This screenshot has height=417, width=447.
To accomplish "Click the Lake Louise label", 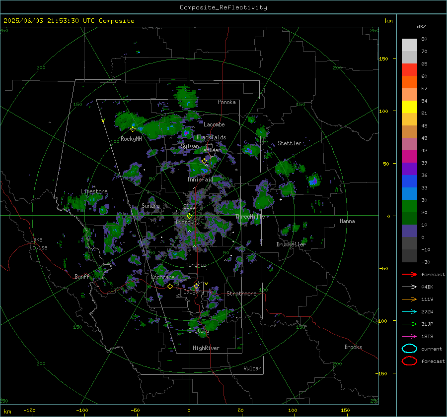I will [x=38, y=243].
